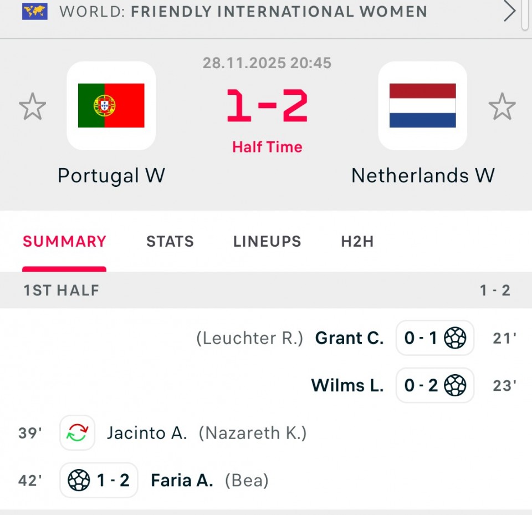532x515 pixels.
Task: Click the 0 - 1 goal ball icon
Action: pos(455,338)
